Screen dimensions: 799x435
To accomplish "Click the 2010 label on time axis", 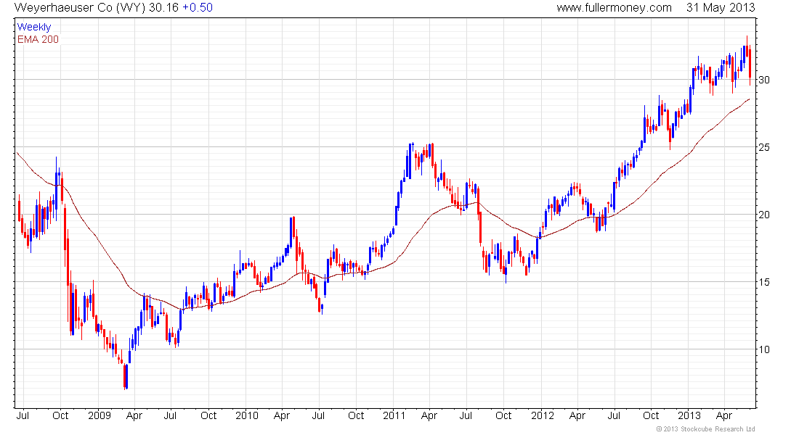I will coord(247,415).
